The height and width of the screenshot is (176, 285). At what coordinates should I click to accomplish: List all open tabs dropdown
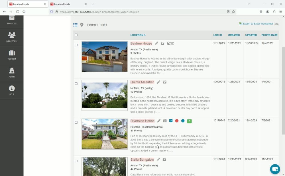[249, 4]
